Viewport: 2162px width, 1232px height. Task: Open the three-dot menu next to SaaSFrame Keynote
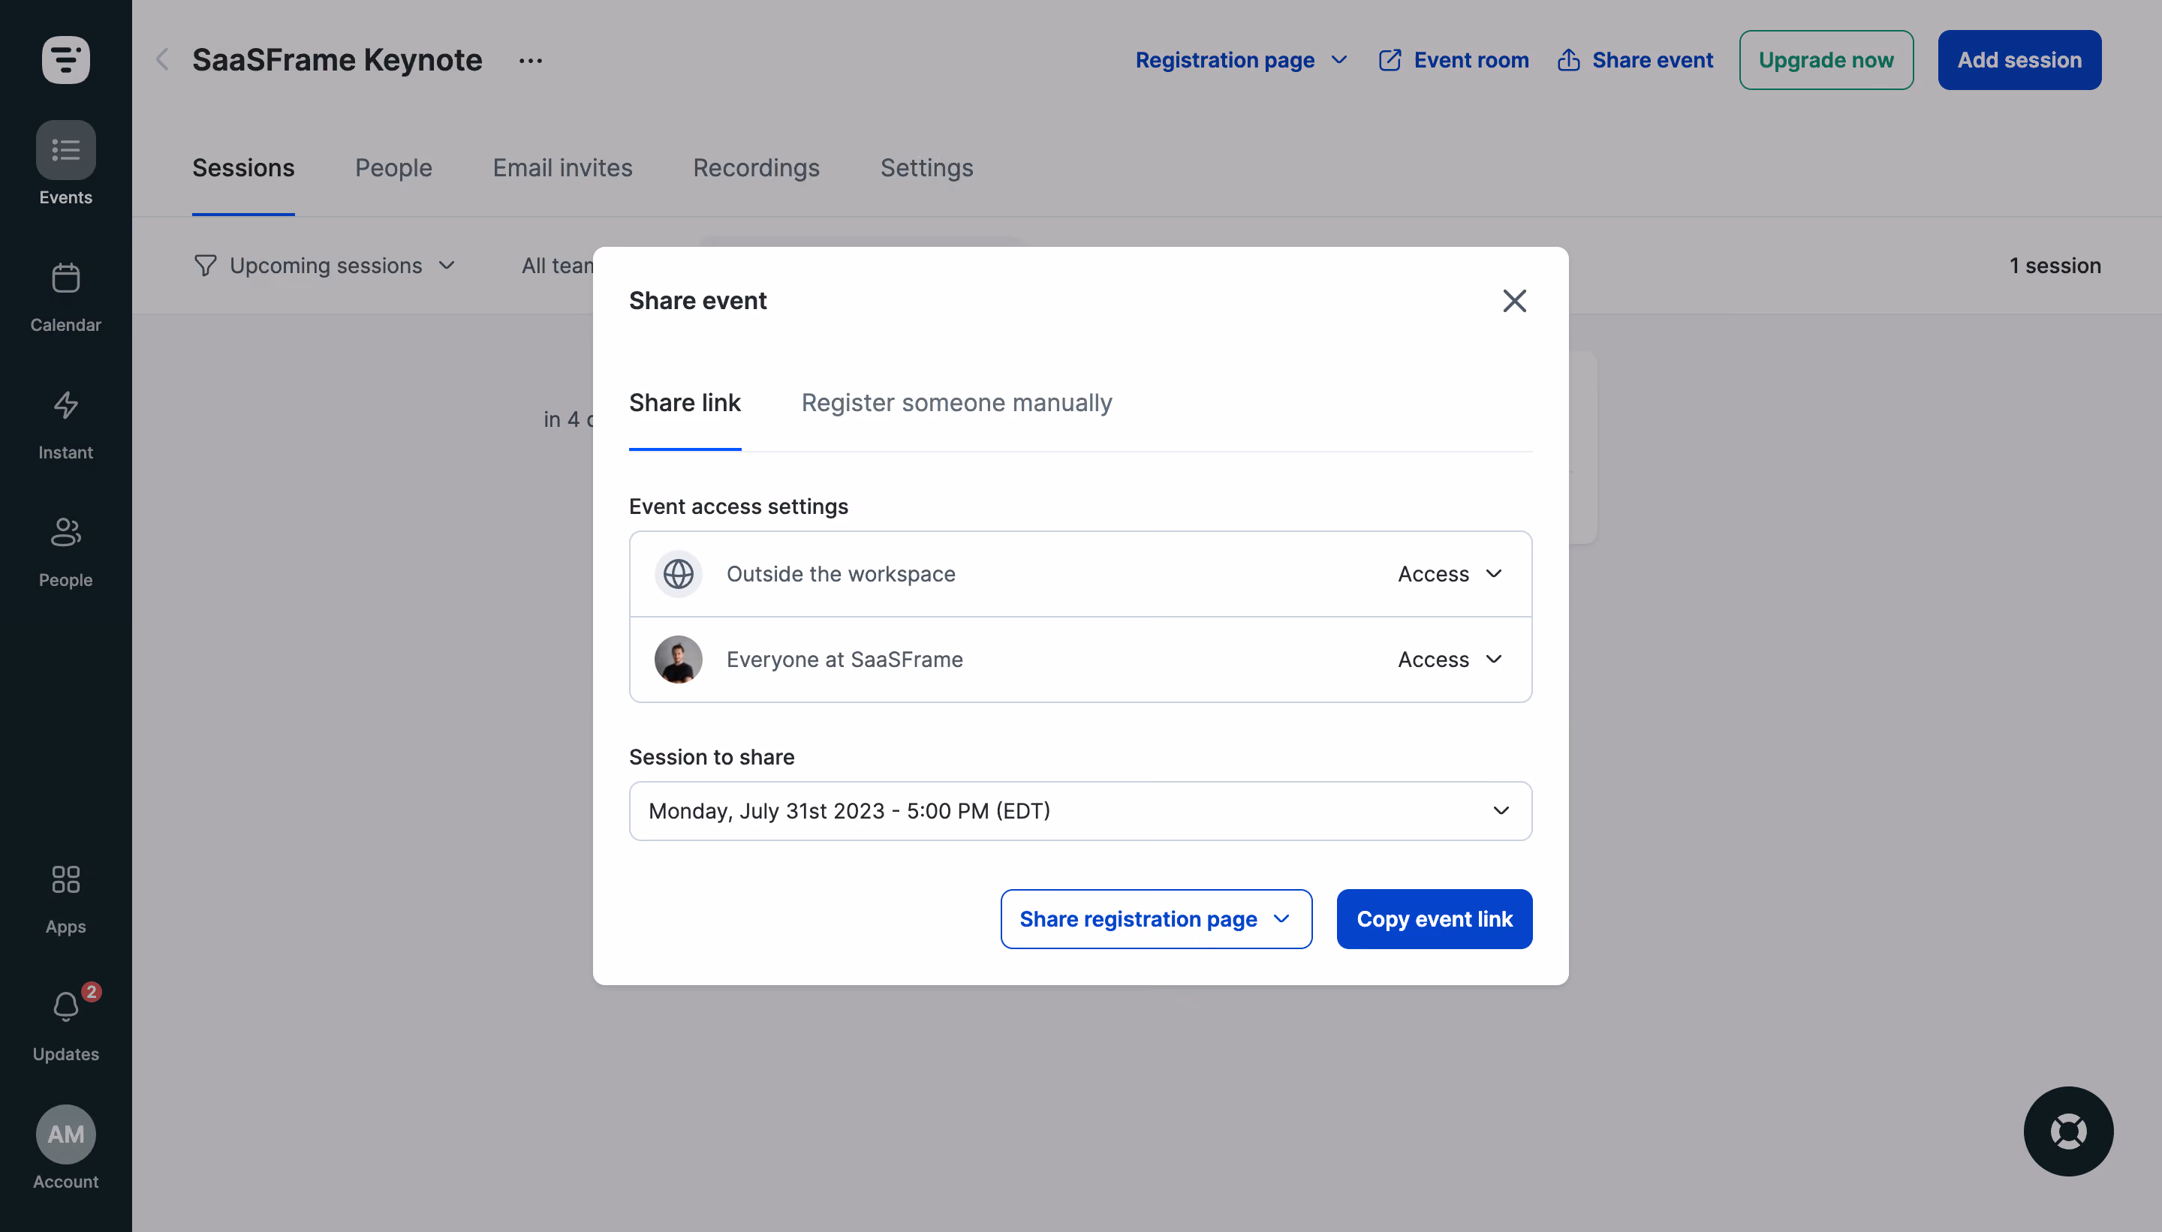(x=530, y=60)
